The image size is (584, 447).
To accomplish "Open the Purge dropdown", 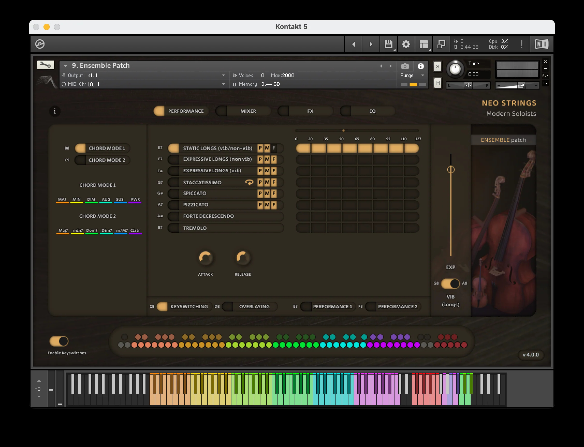I will (412, 75).
